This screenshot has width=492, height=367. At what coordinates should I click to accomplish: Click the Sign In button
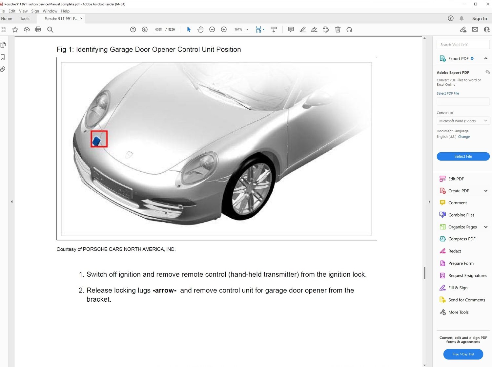tap(480, 18)
